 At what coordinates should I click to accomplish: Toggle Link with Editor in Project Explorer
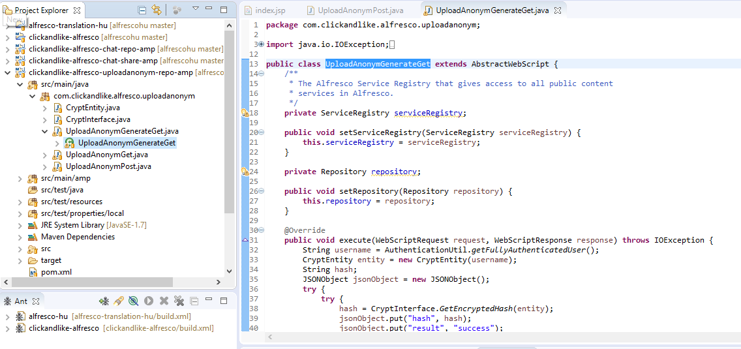[x=157, y=10]
